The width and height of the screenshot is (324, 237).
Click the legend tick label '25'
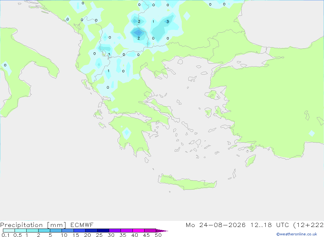tap(99, 235)
